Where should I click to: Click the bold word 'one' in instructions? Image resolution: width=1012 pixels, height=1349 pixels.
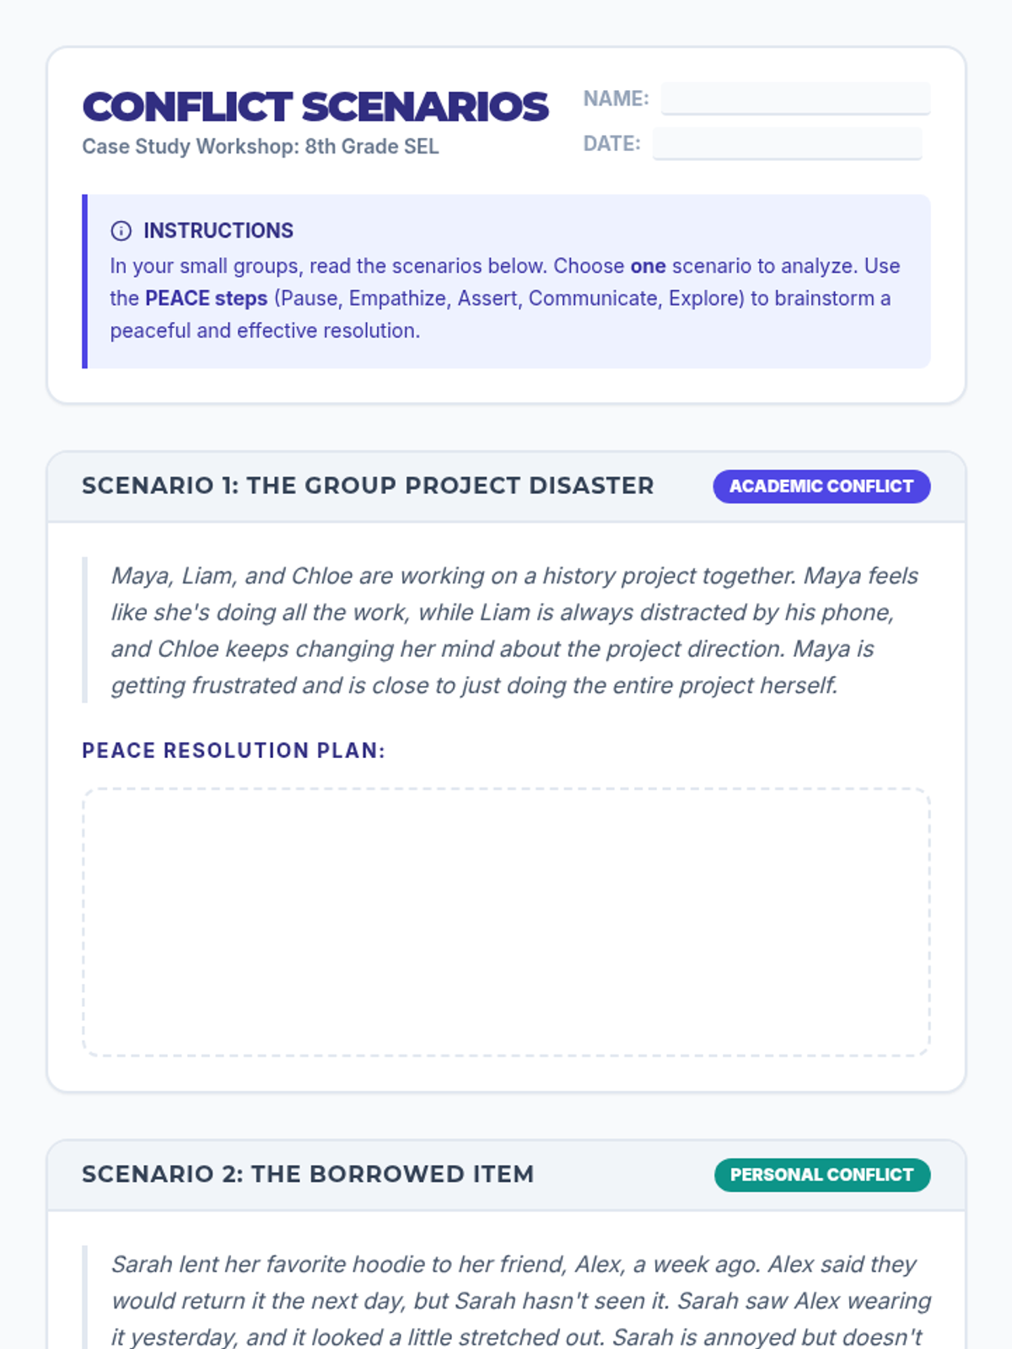click(648, 266)
